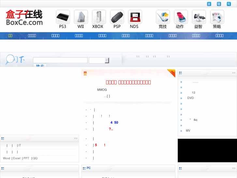This screenshot has width=237, height=178.
Task: Click the arrow bullet beside MV entry
Action: [181, 131]
